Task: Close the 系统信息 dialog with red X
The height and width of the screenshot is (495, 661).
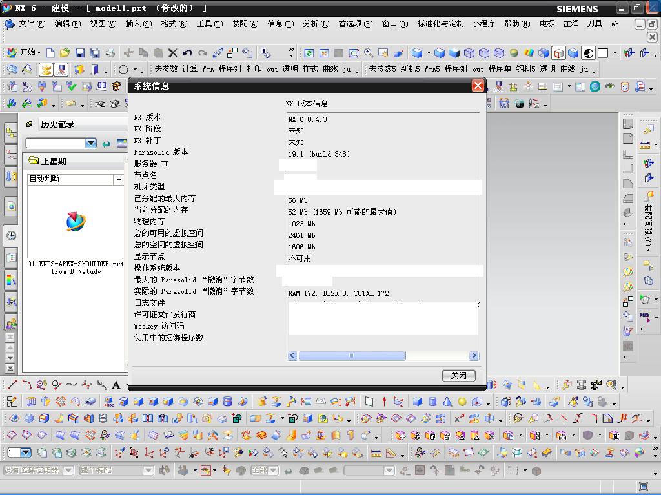Action: point(478,86)
